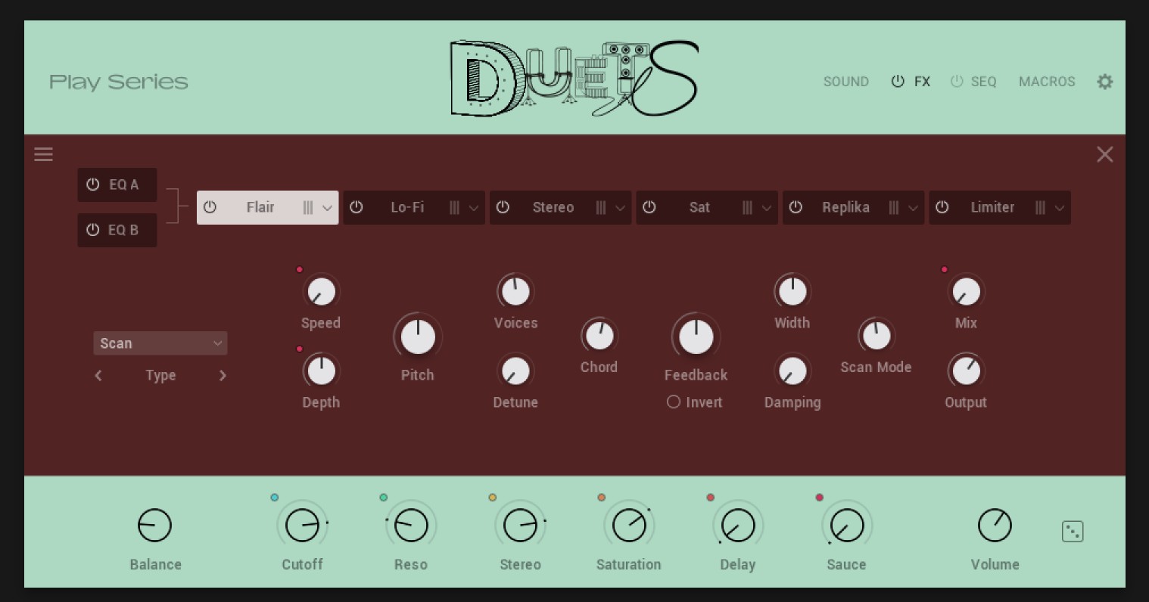This screenshot has width=1149, height=602.
Task: Close the FX panel with X icon
Action: 1105,154
